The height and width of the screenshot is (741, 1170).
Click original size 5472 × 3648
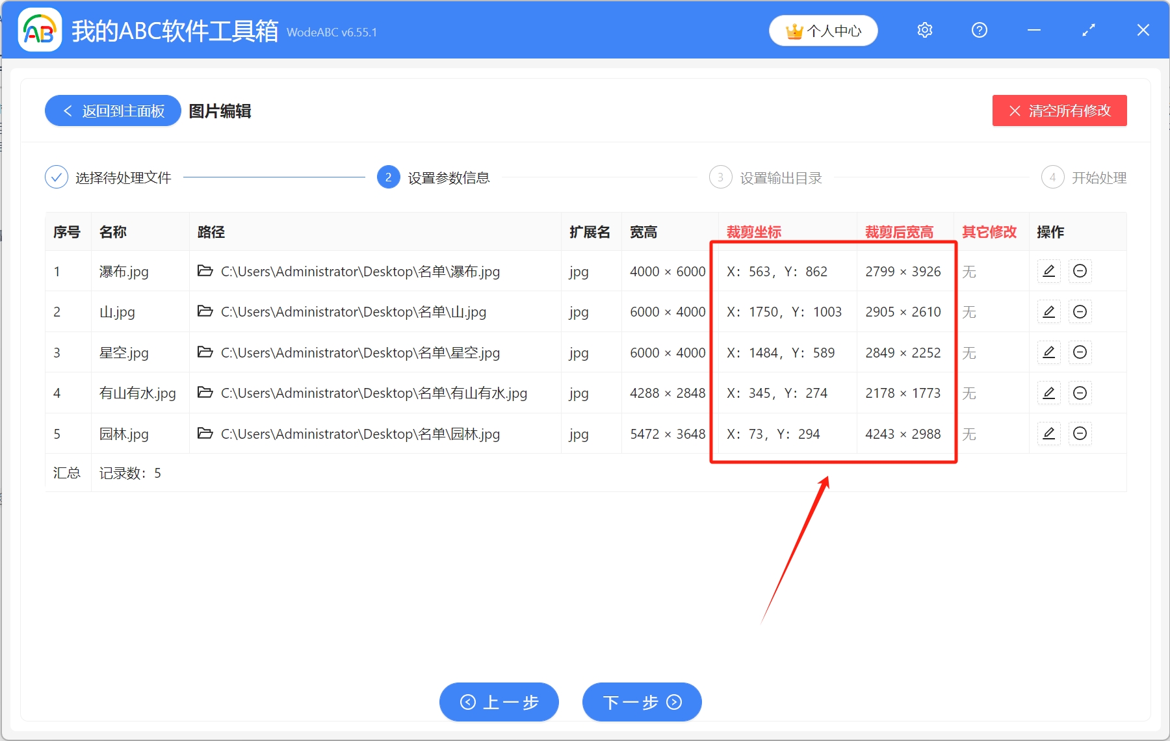click(x=668, y=434)
